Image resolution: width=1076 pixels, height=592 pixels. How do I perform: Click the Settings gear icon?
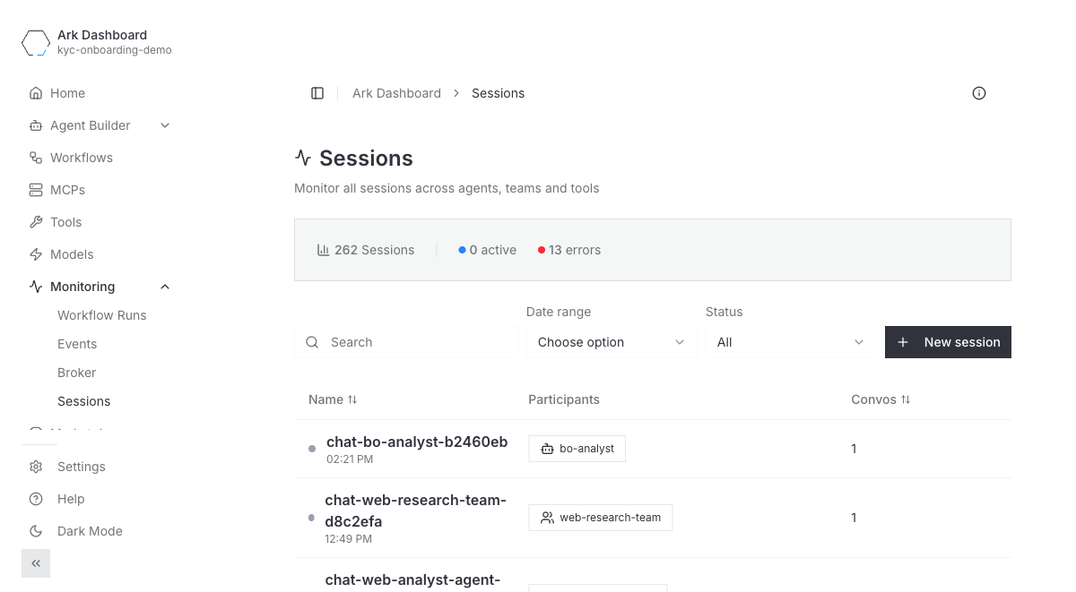(x=36, y=467)
